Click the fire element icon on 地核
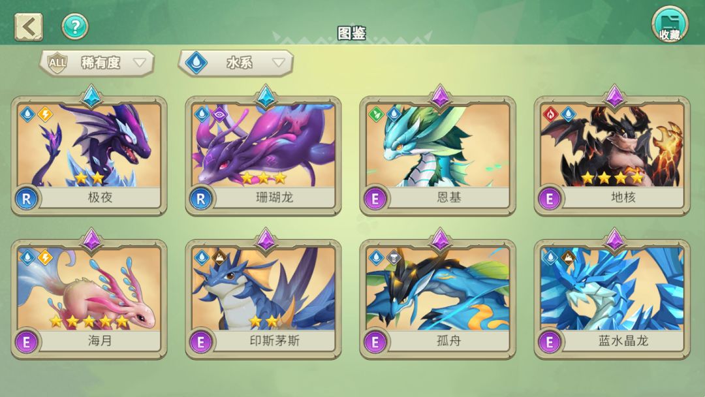This screenshot has width=705, height=397. (550, 114)
